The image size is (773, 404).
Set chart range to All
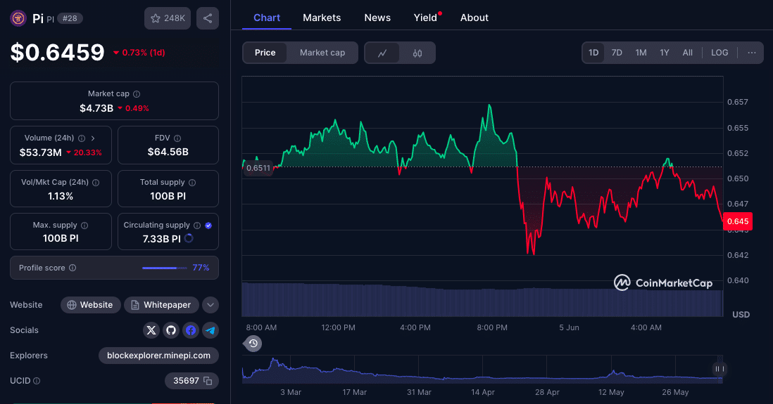point(688,53)
